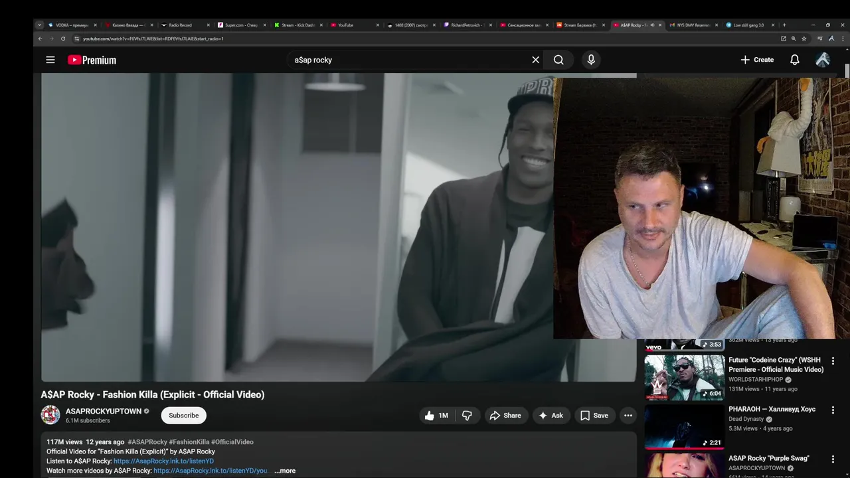Switch to the Stream - Kick Dashboard tab
850x478 pixels.
(x=297, y=25)
